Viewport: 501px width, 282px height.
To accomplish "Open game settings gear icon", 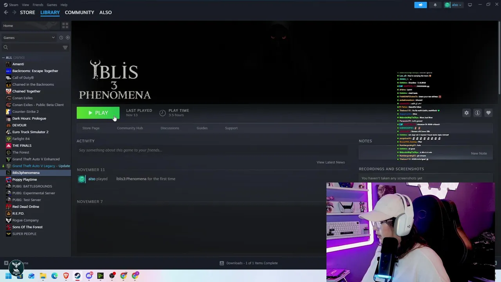I will pos(467,113).
